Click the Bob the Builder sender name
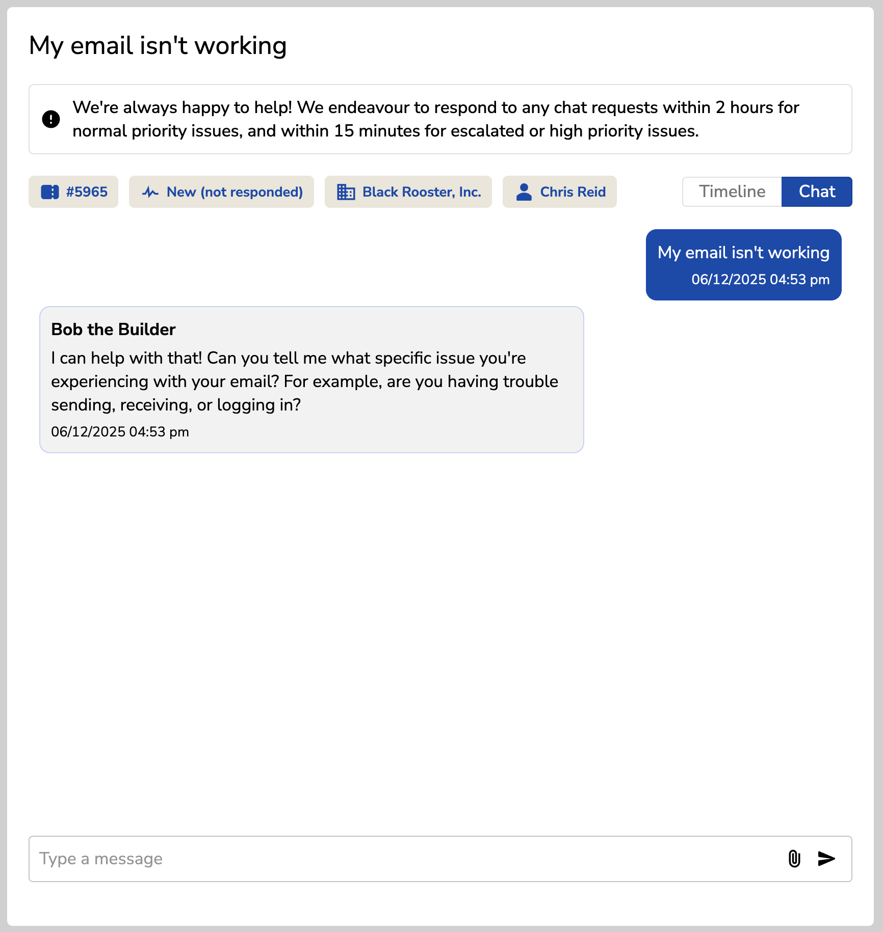883x932 pixels. pyautogui.click(x=113, y=330)
